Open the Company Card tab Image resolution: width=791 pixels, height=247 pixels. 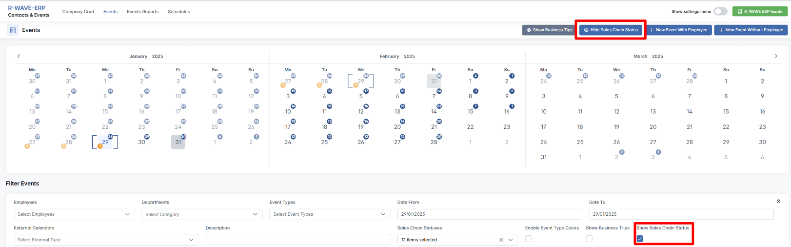(78, 12)
